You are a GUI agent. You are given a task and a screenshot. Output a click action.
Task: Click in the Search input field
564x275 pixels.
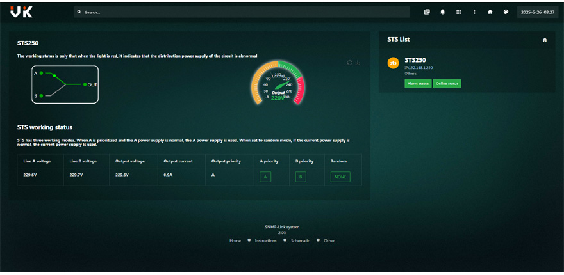pyautogui.click(x=244, y=12)
